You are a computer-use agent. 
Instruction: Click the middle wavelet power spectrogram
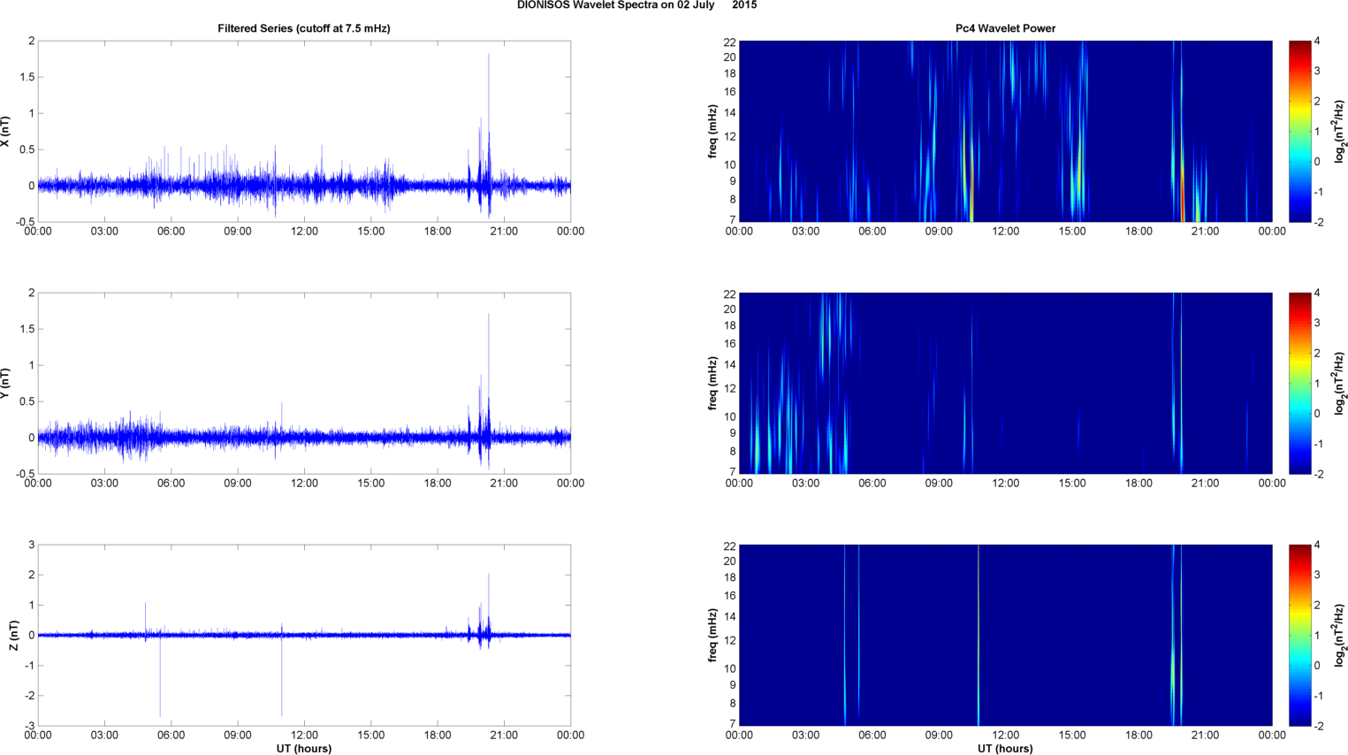click(x=1006, y=383)
